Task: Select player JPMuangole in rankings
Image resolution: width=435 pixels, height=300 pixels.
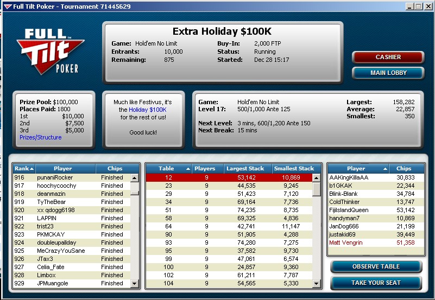Action: (x=72, y=283)
